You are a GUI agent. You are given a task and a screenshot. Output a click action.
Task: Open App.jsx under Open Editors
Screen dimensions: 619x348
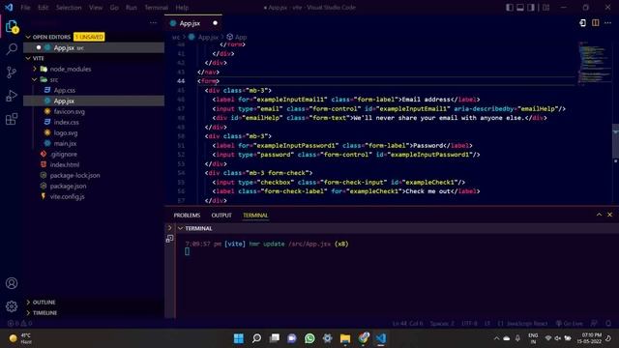click(94, 47)
